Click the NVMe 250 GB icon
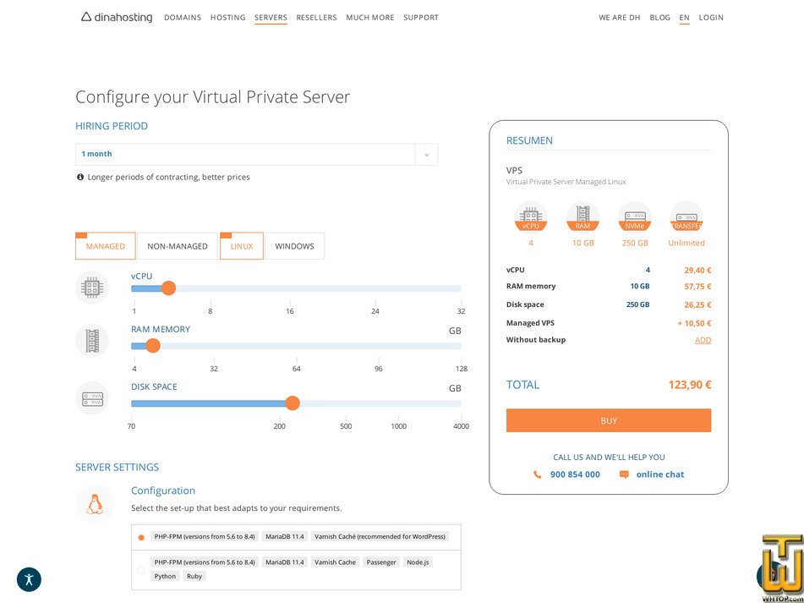804x603 pixels. pos(635,216)
